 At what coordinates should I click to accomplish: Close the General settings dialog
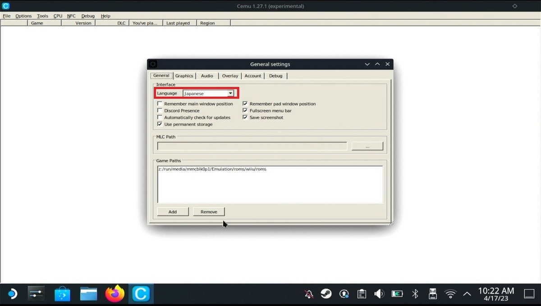click(x=387, y=64)
